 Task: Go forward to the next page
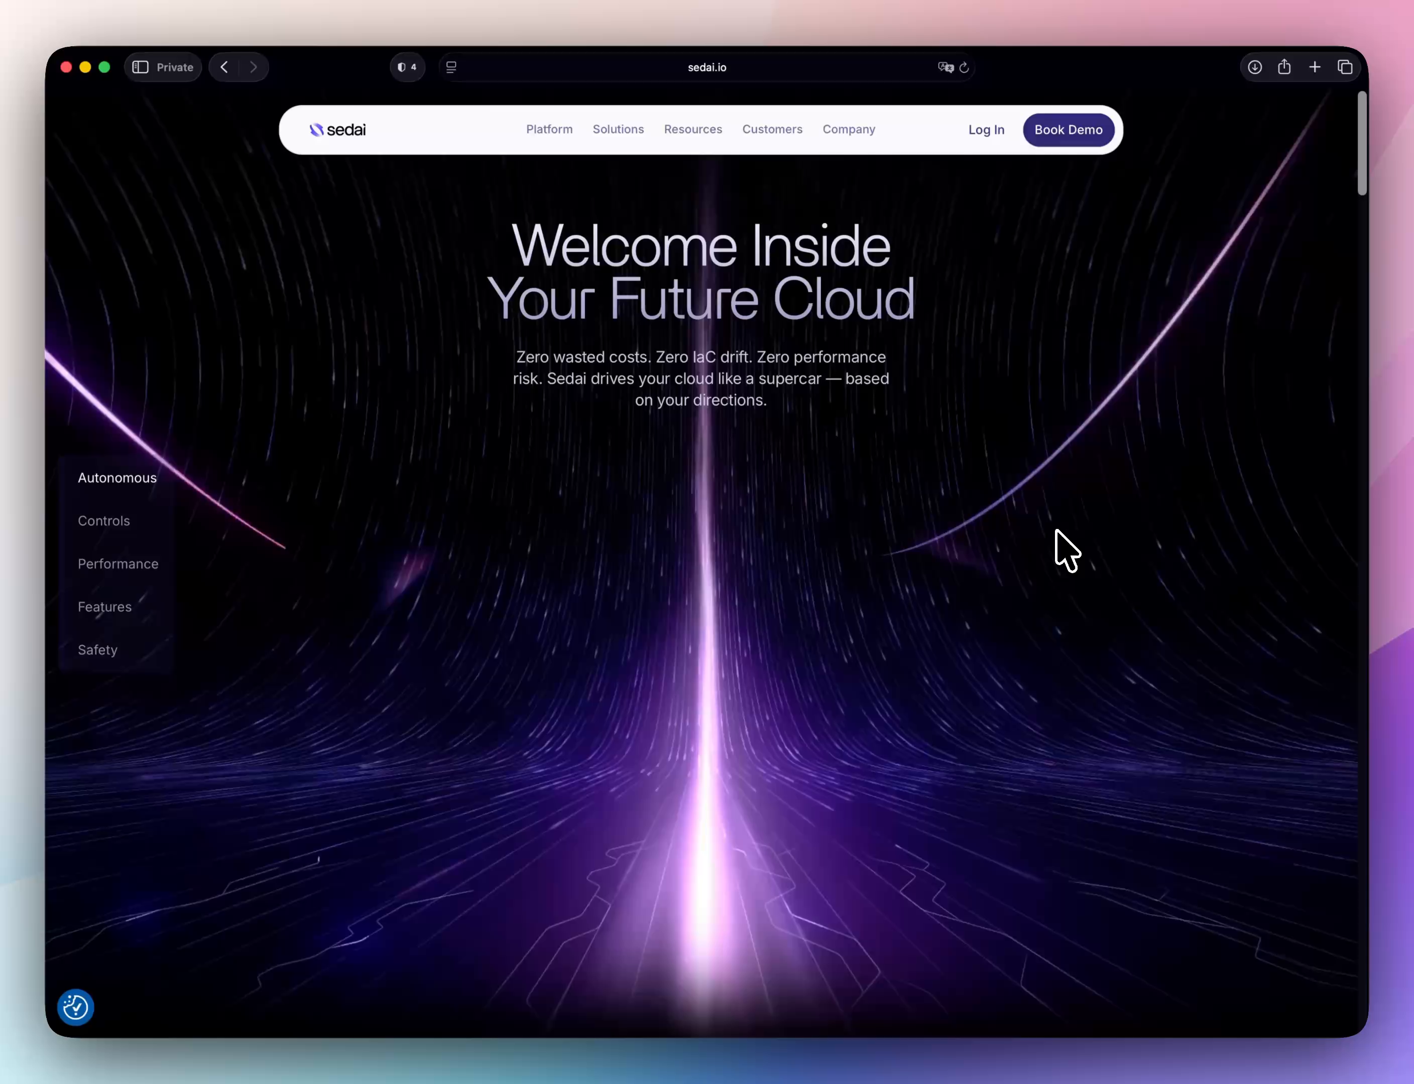253,67
